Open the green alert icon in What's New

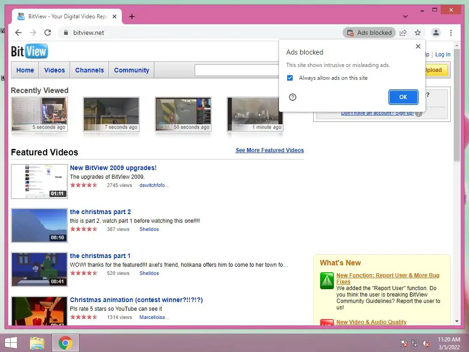327,280
